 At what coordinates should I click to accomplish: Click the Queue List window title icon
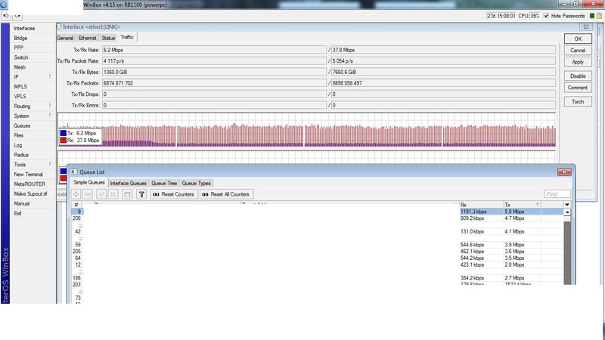pos(74,172)
